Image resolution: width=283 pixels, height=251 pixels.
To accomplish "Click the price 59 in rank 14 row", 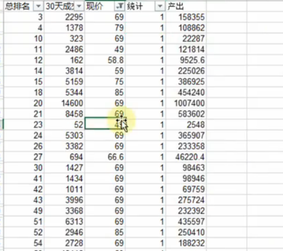I will (x=105, y=71).
